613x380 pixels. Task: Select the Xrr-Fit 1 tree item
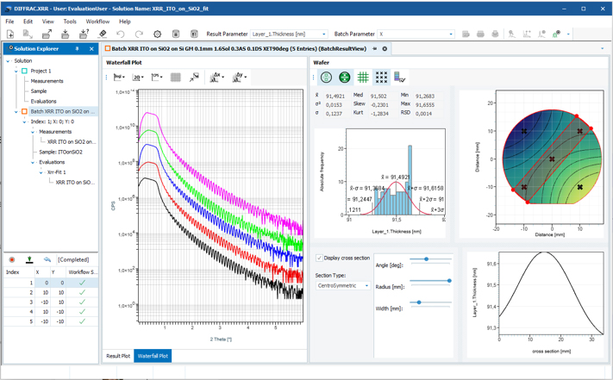56,172
